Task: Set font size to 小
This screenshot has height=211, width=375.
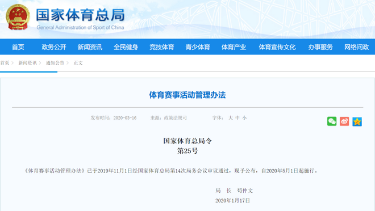Action: tap(244, 117)
